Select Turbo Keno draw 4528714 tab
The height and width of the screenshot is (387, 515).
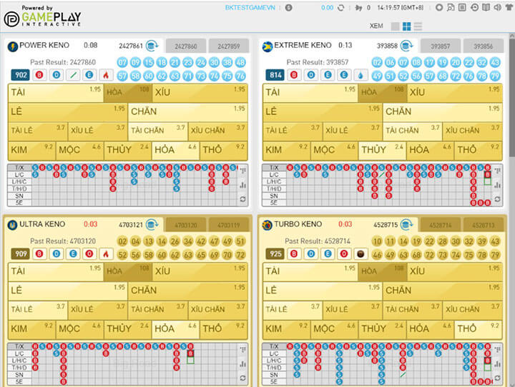pos(441,226)
